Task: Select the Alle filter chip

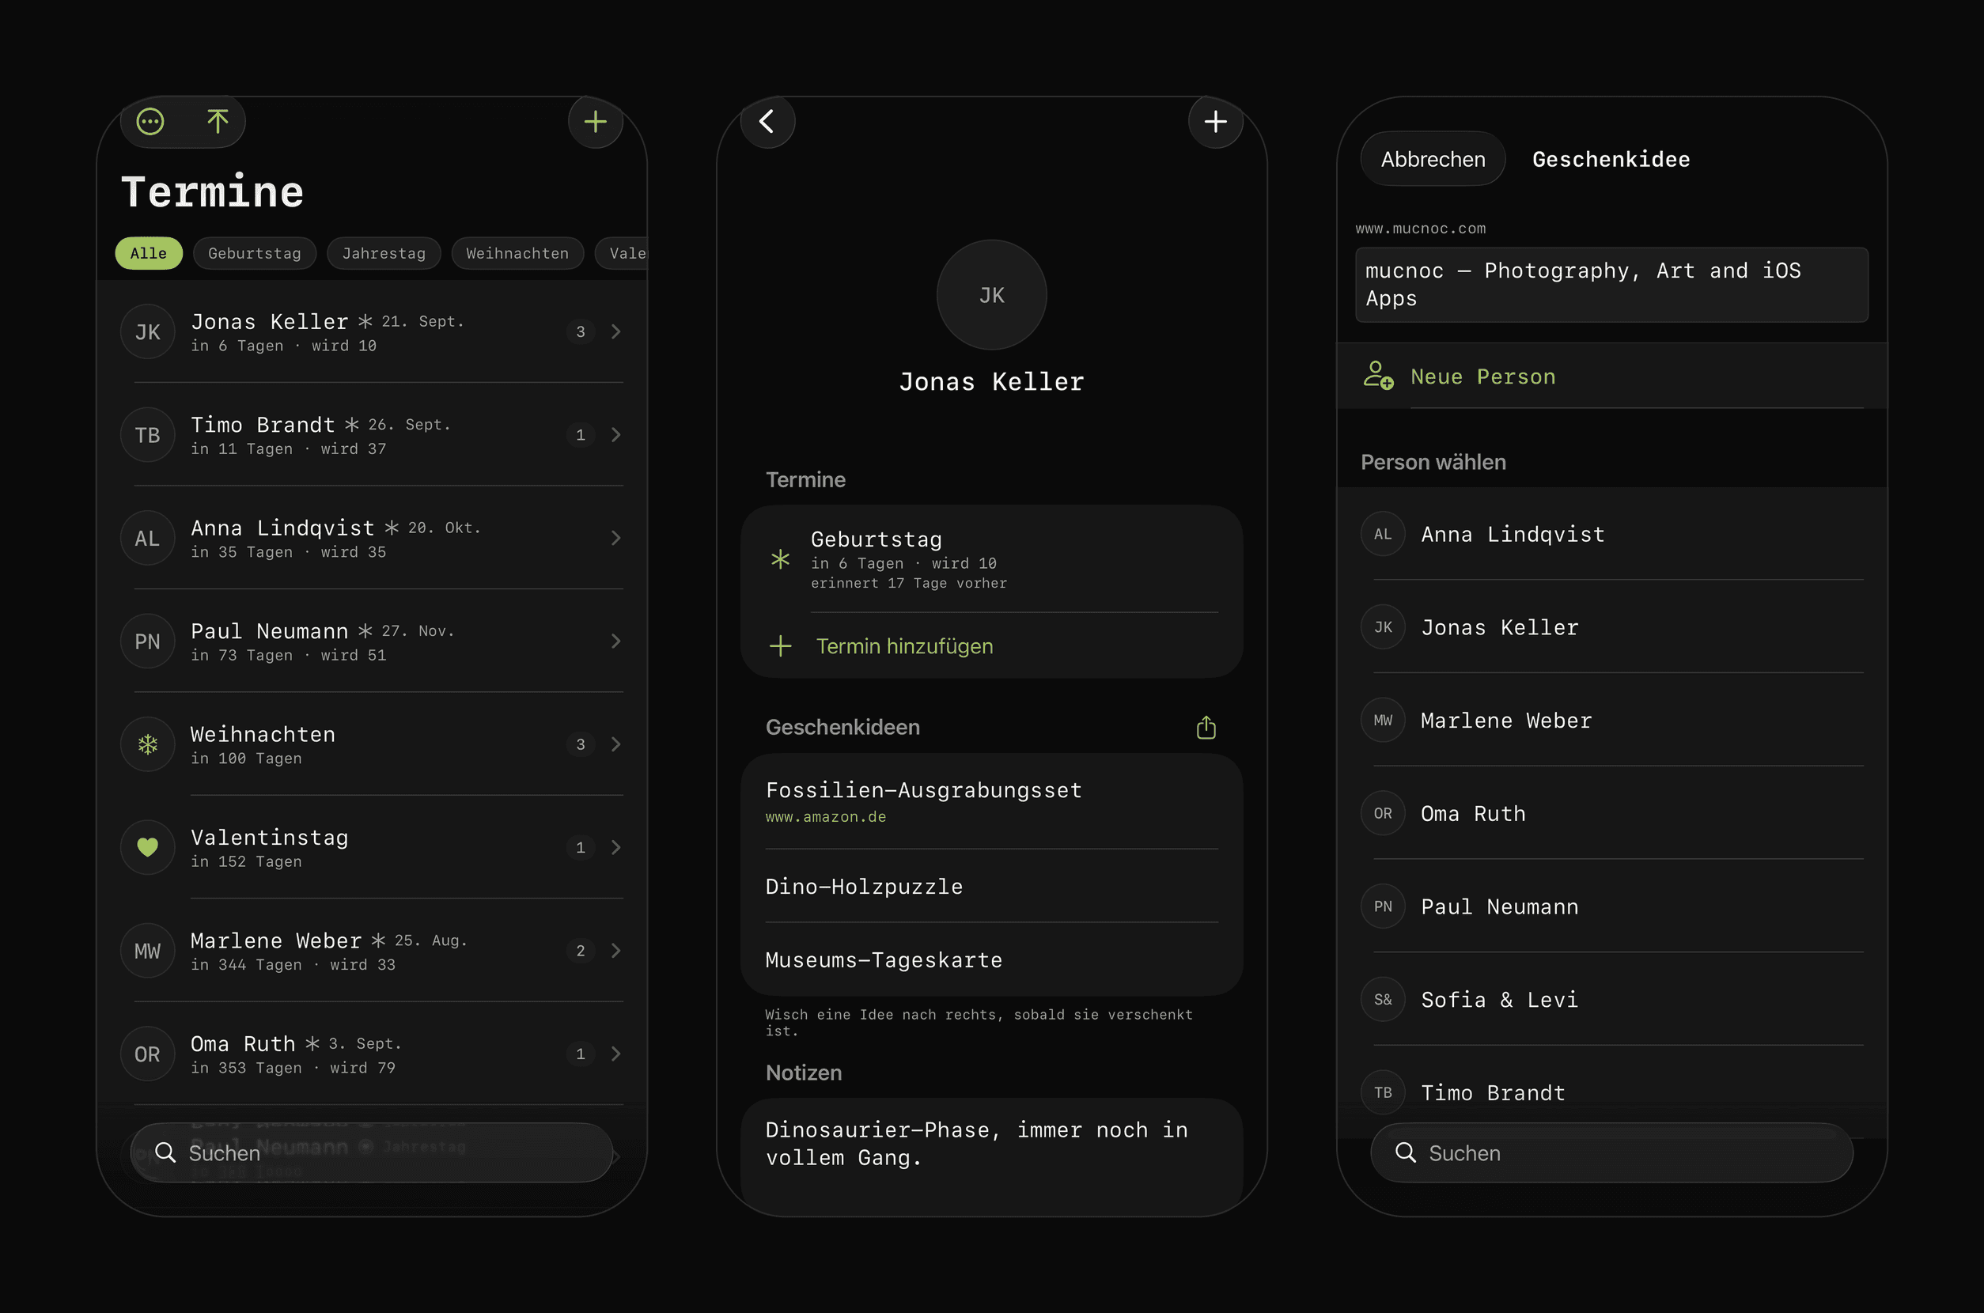Action: (148, 253)
